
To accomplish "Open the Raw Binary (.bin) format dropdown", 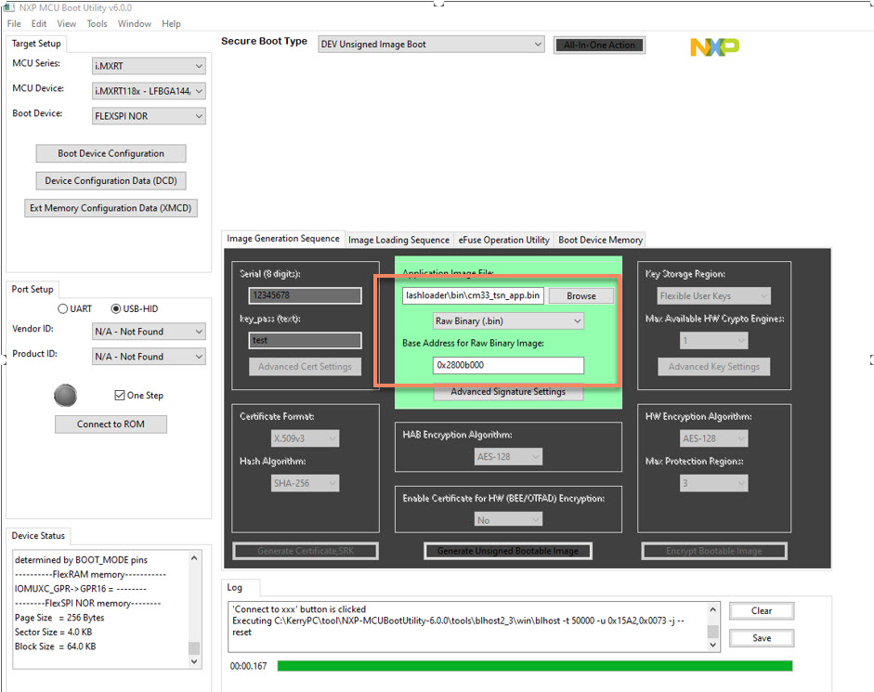I will tap(507, 320).
